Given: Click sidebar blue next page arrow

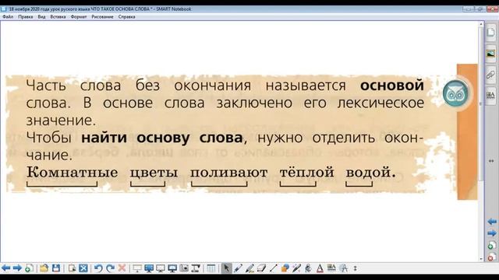Looking at the screenshot, I should pyautogui.click(x=492, y=233).
